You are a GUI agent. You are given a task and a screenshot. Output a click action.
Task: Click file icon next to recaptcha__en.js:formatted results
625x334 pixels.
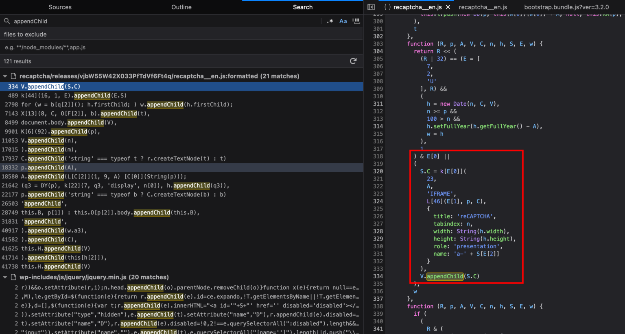[x=13, y=76]
